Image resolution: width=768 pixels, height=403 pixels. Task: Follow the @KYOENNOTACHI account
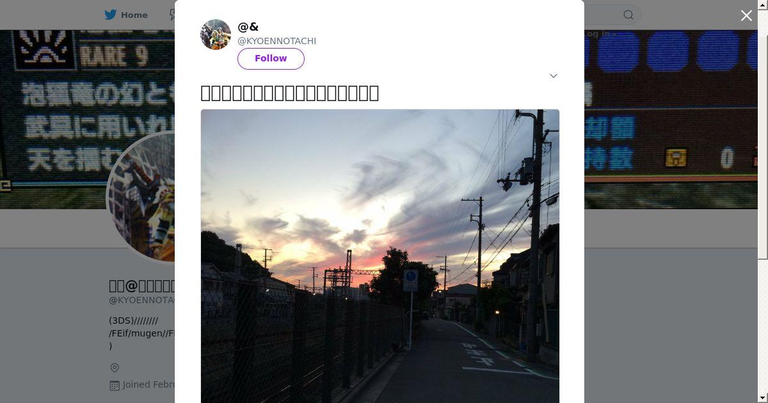(271, 58)
